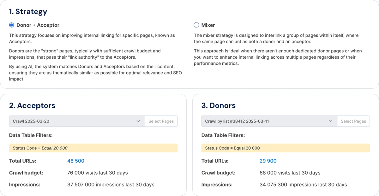The height and width of the screenshot is (196, 379).
Task: Click the Data Table Filters label under Donors
Action: click(x=223, y=135)
